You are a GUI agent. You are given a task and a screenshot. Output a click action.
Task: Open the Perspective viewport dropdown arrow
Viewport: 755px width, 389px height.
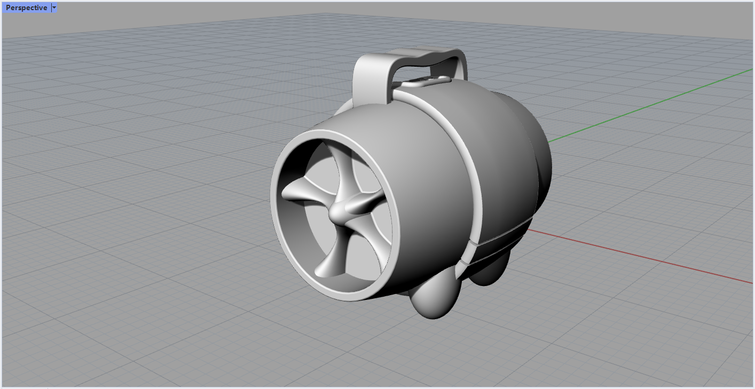[54, 8]
